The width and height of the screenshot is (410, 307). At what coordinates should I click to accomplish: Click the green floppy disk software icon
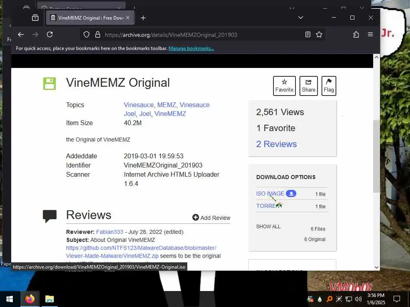[x=49, y=84]
